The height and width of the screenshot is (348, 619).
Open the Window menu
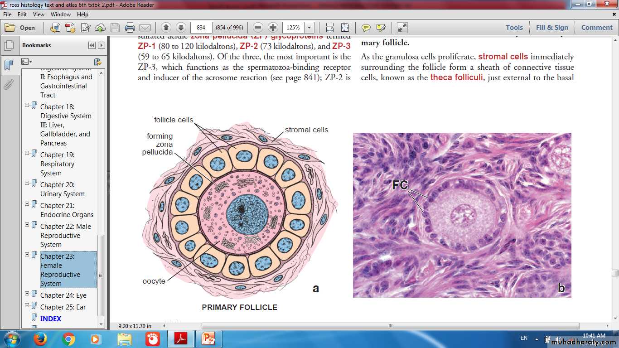[x=61, y=14]
